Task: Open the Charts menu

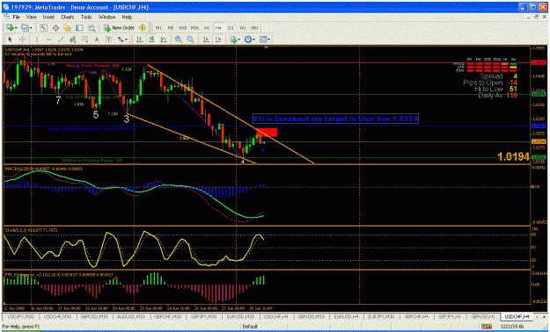Action: tap(68, 17)
